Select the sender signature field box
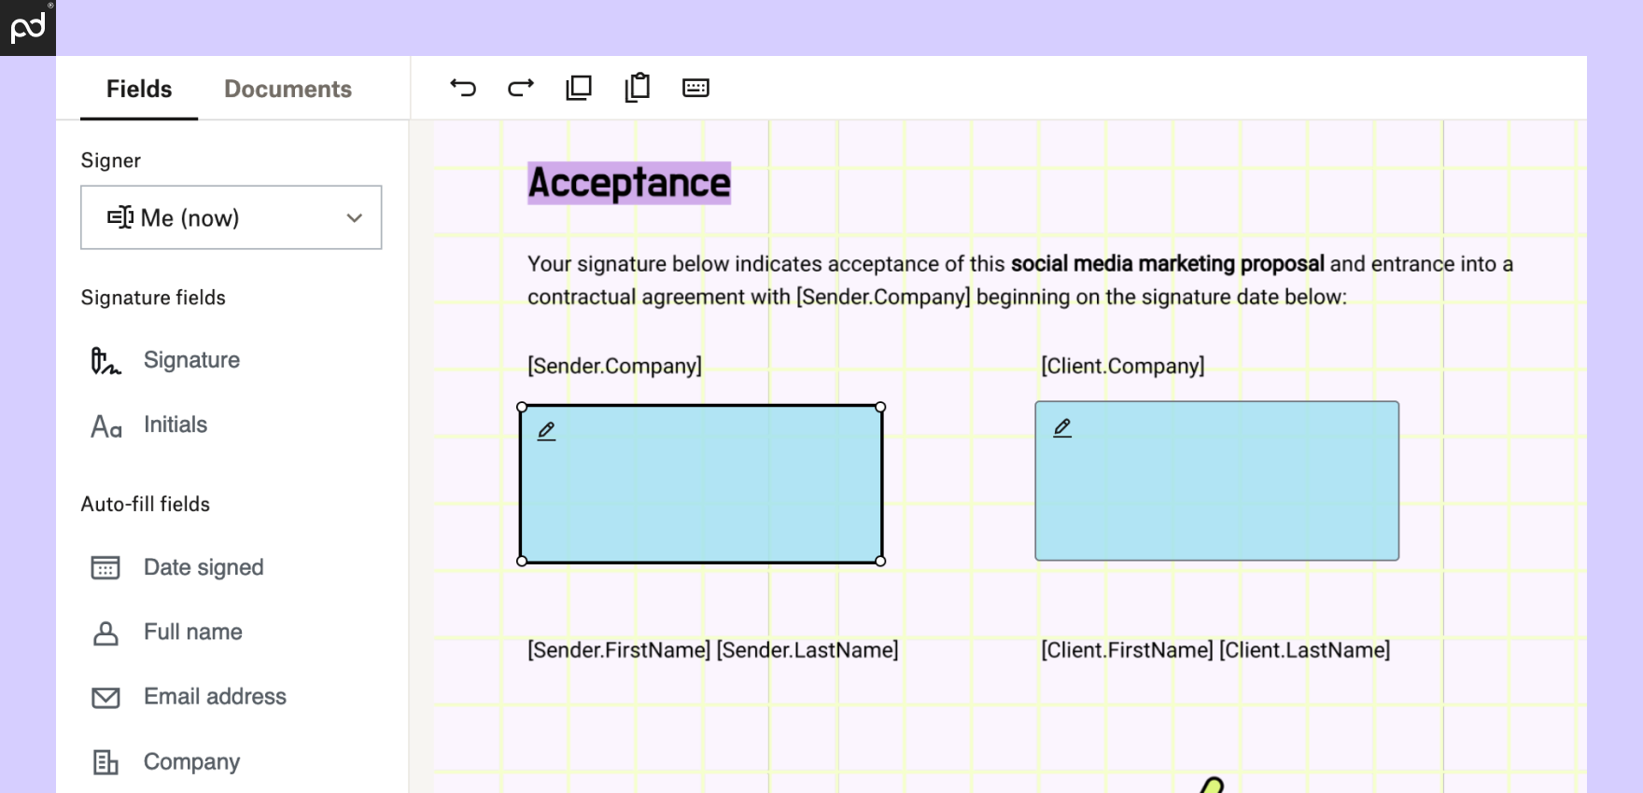1643x793 pixels. coord(701,484)
